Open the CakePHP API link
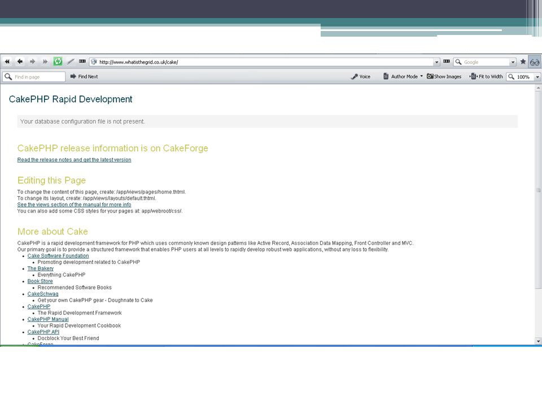 [x=43, y=332]
